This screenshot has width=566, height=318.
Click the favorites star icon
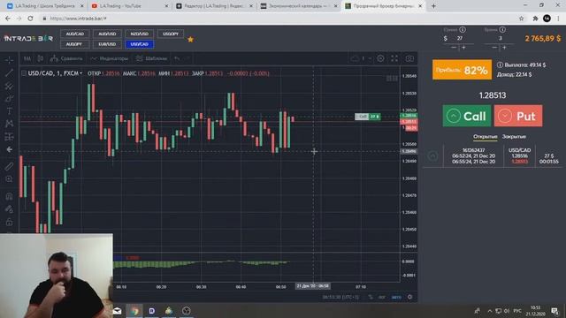click(191, 39)
